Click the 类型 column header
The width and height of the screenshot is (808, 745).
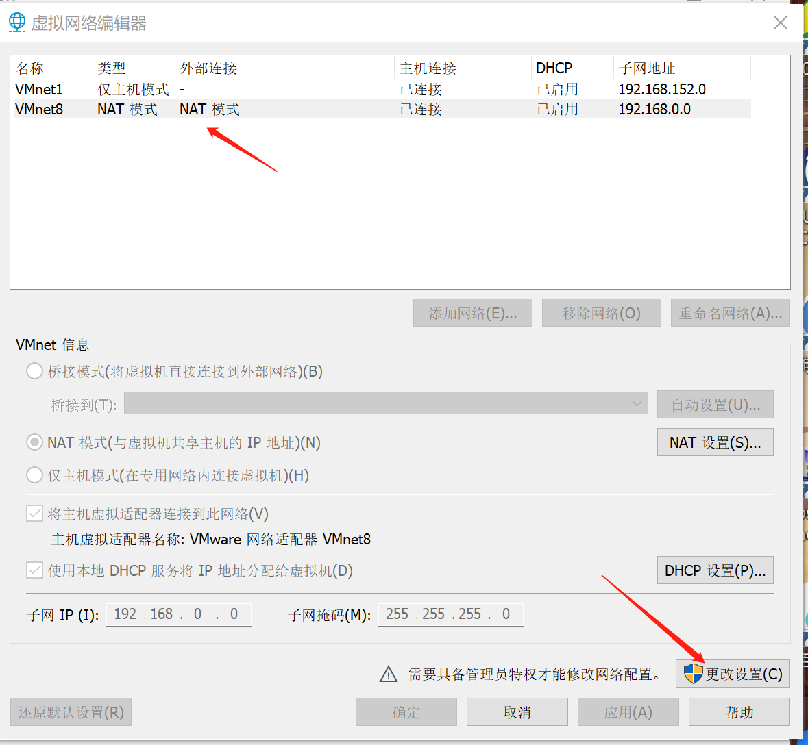[x=134, y=68]
